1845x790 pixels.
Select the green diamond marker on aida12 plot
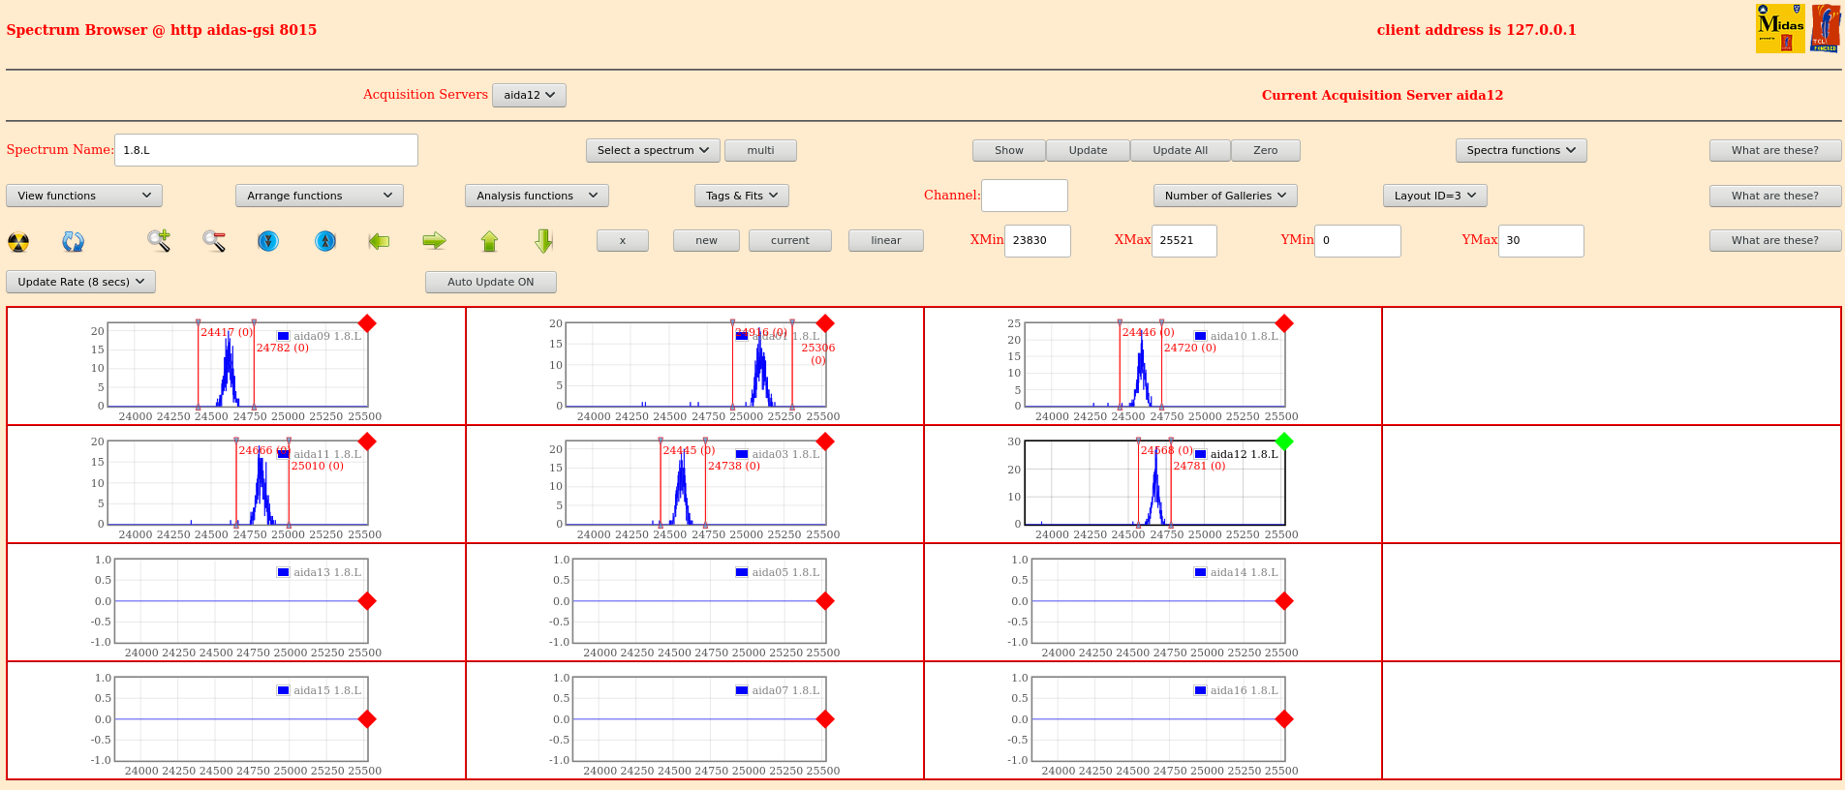1284,441
